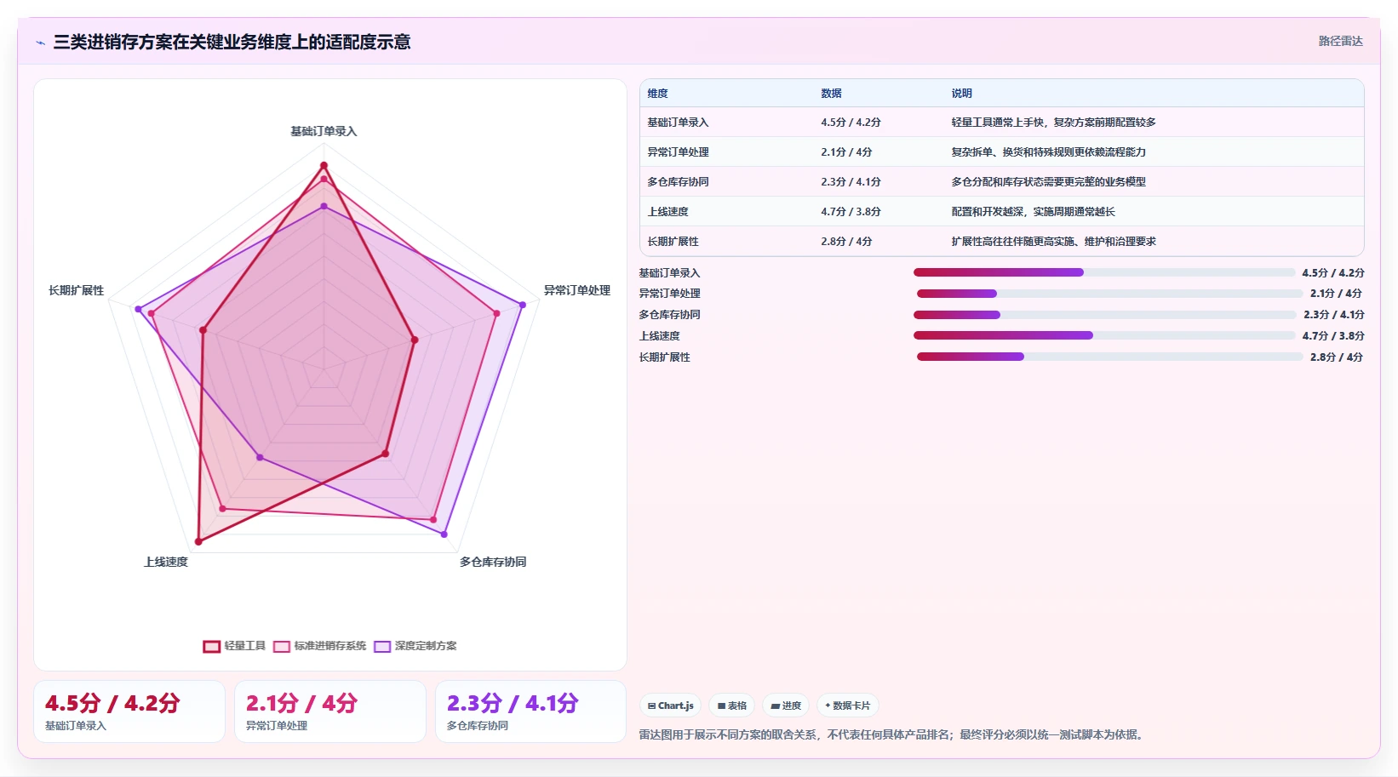The height and width of the screenshot is (777, 1398).
Task: Click the 异常订单处理 progress bar
Action: tap(1109, 294)
